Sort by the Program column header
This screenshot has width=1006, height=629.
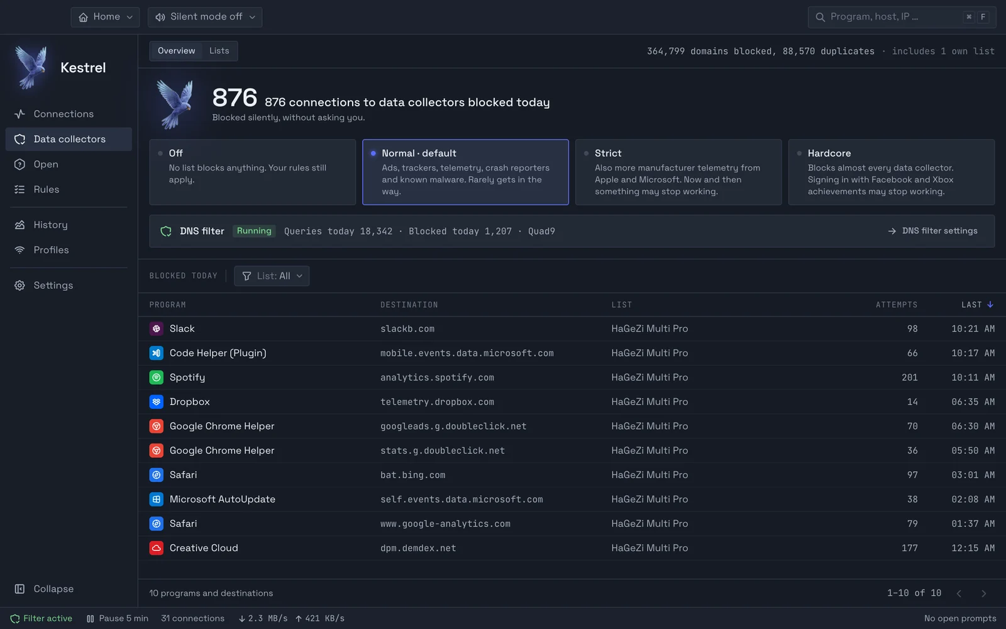pos(168,305)
